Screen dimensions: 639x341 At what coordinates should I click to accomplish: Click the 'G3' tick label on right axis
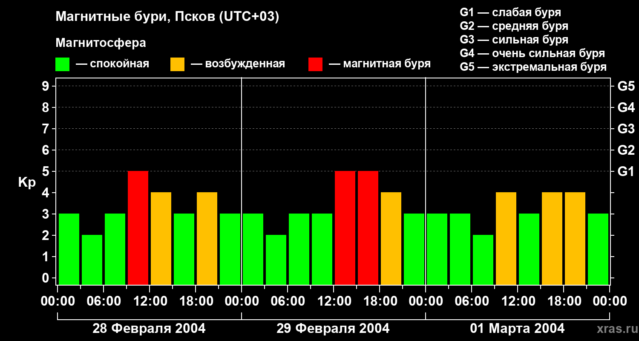(626, 129)
